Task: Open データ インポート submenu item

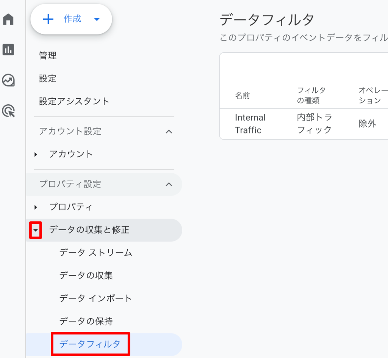Action: coord(95,298)
